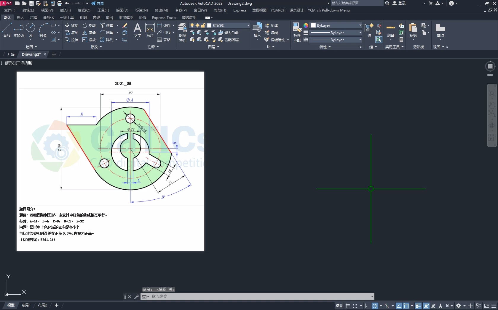The image size is (498, 310).
Task: Click the 共享 share button
Action: tap(98, 3)
